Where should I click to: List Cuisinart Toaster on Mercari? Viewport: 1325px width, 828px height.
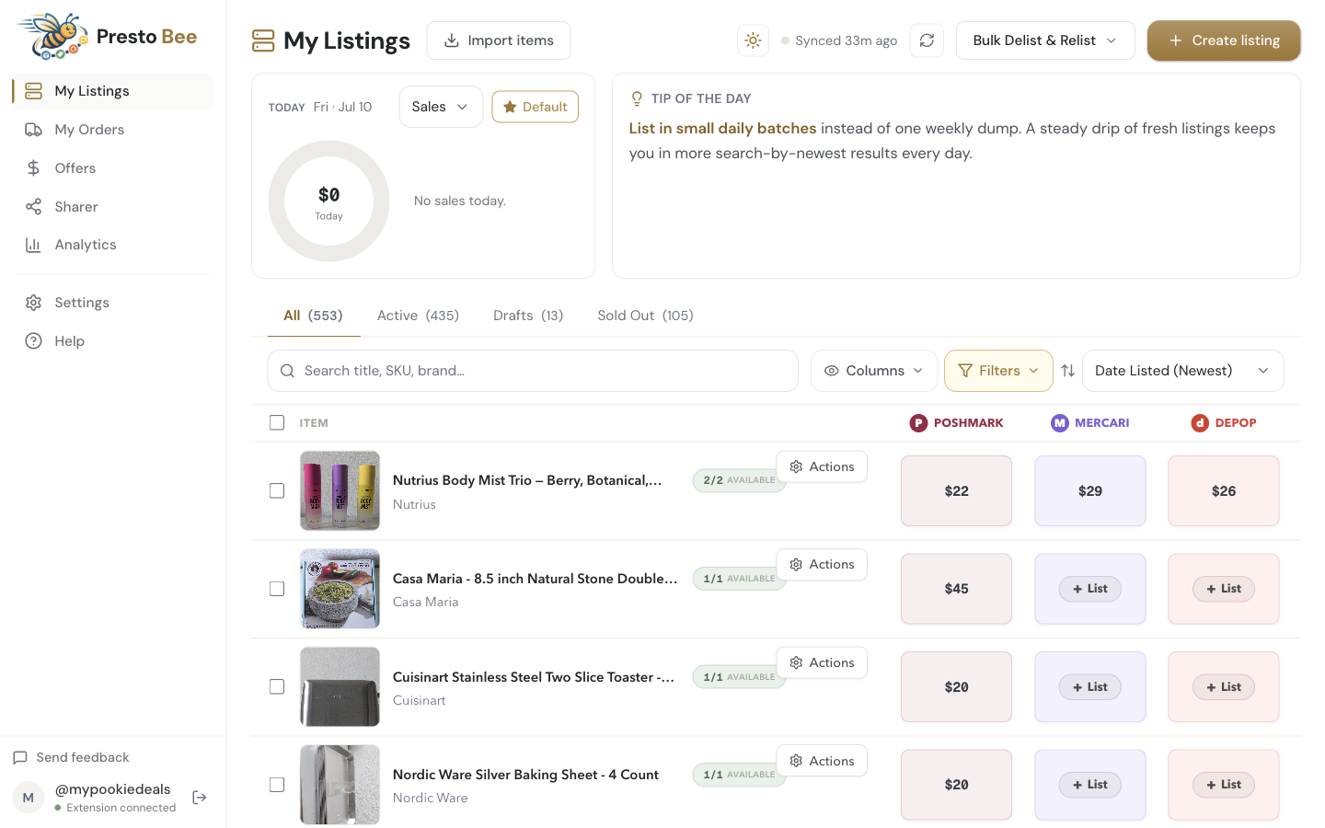(x=1090, y=687)
